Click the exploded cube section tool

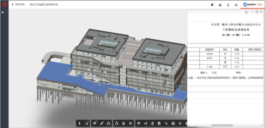[108, 123]
